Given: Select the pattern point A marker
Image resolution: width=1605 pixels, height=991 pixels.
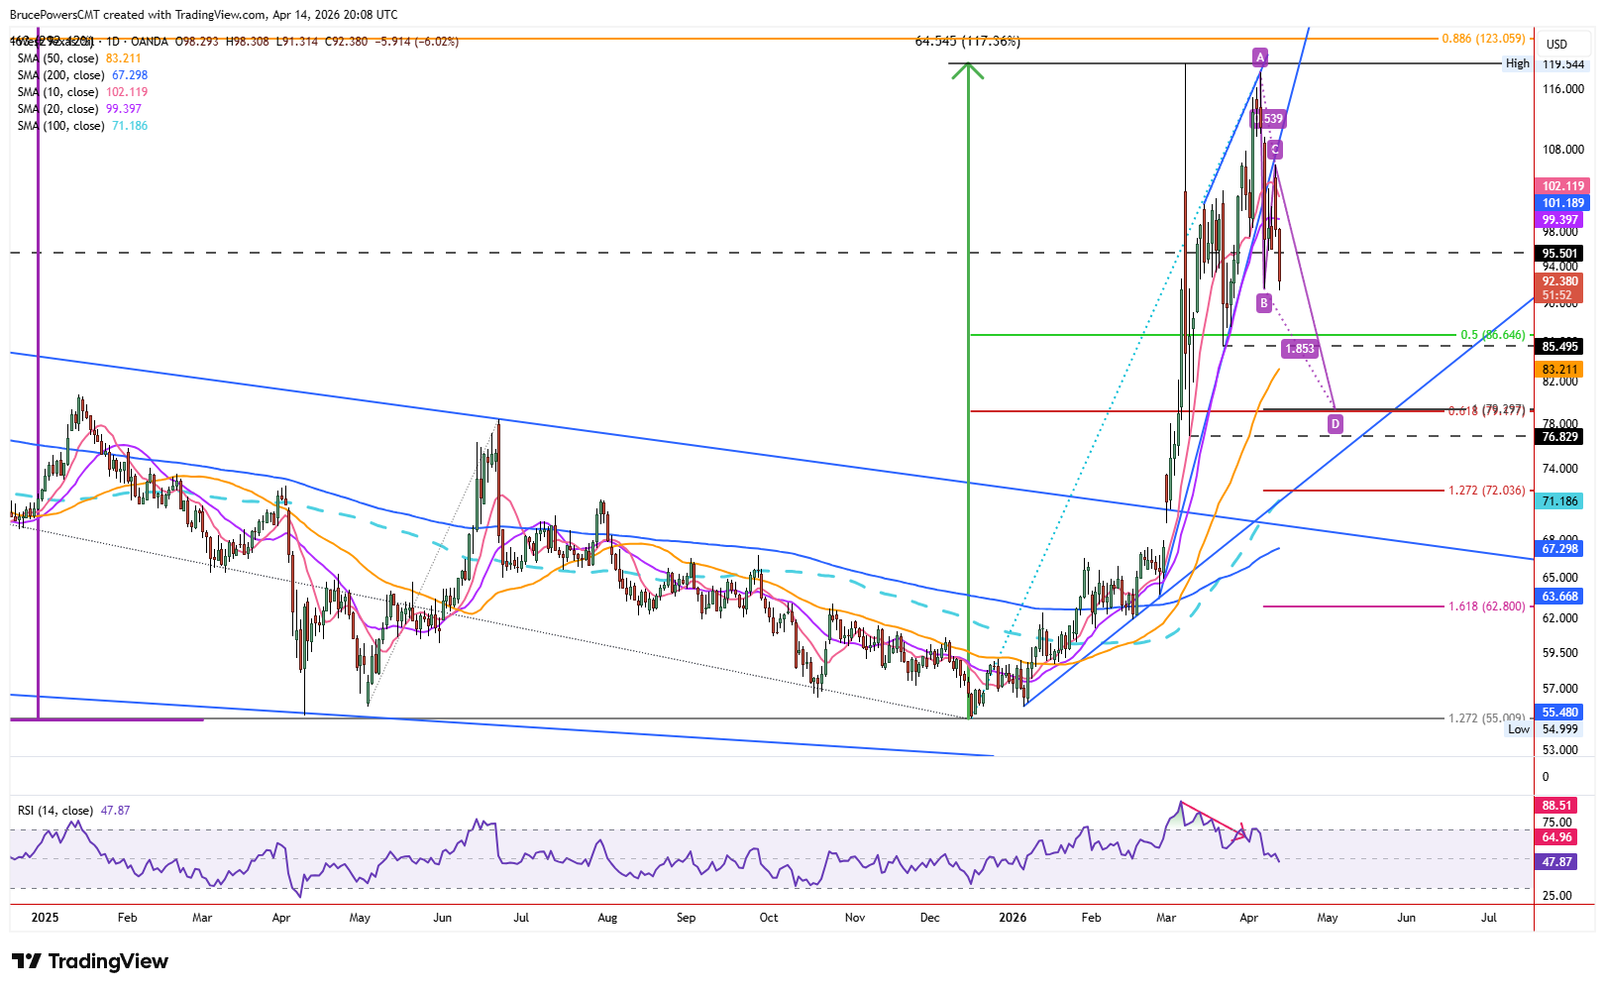Looking at the screenshot, I should tap(1259, 56).
